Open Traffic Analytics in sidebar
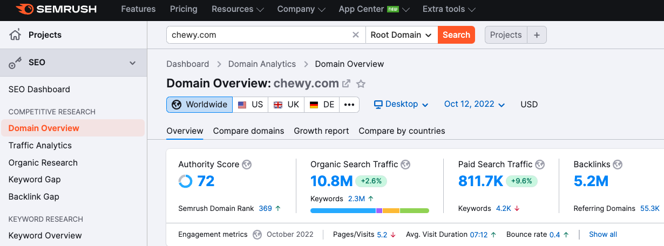The image size is (664, 246). coord(40,146)
